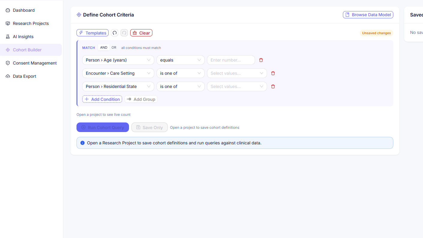Open the Dashboard sidebar item
This screenshot has height=238, width=423.
click(31, 10)
